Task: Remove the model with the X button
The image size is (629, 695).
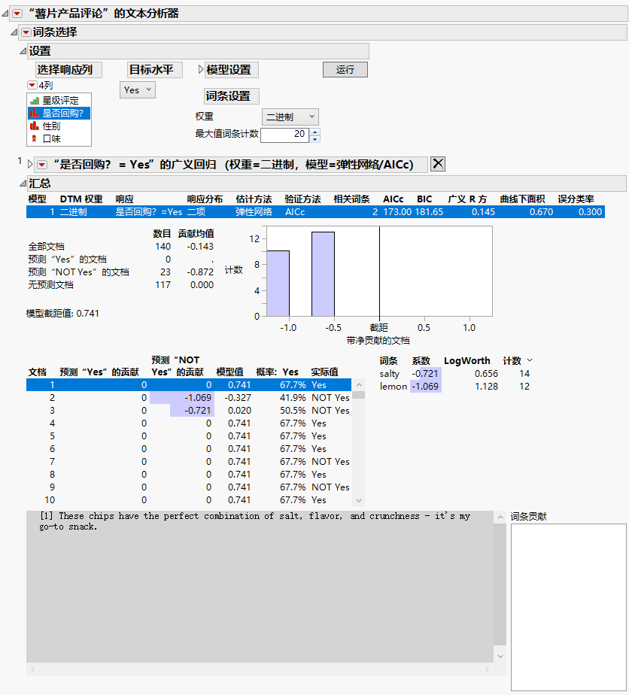Action: 438,164
